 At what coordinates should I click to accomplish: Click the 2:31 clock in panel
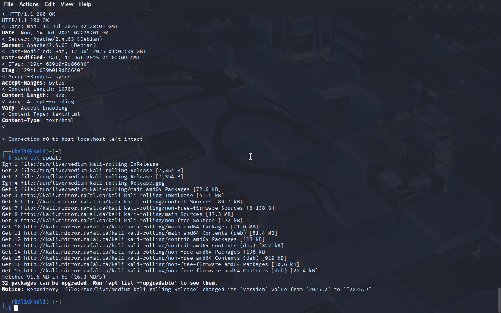463,7
